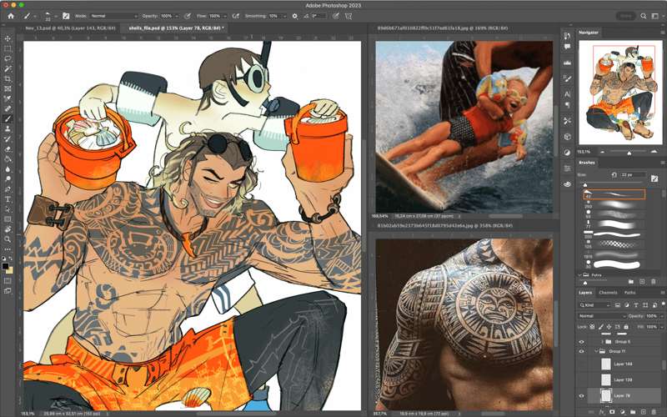Delete layer using trash icon in Layers
Image resolution: width=667 pixels, height=417 pixels.
(654, 412)
